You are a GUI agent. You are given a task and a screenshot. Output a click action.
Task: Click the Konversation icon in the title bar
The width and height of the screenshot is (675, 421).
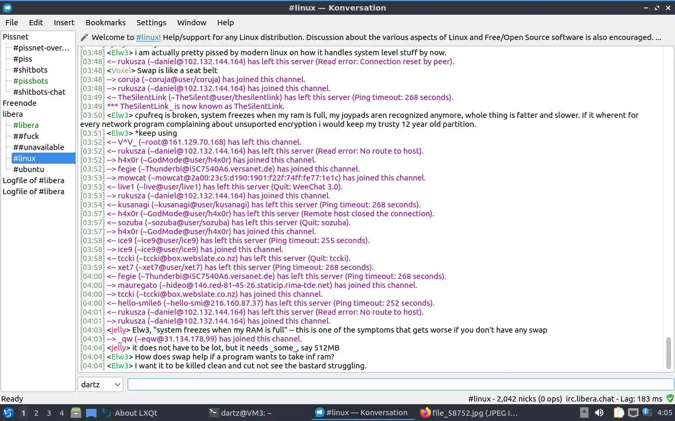(x=7, y=8)
